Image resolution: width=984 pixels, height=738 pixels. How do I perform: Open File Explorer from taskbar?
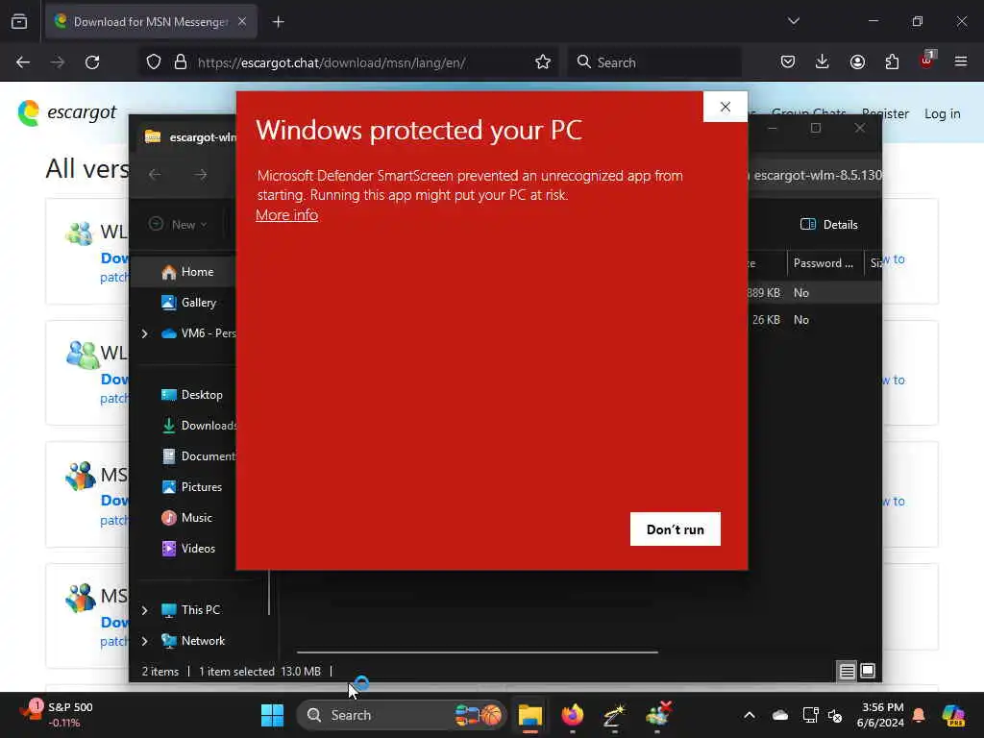pos(530,715)
